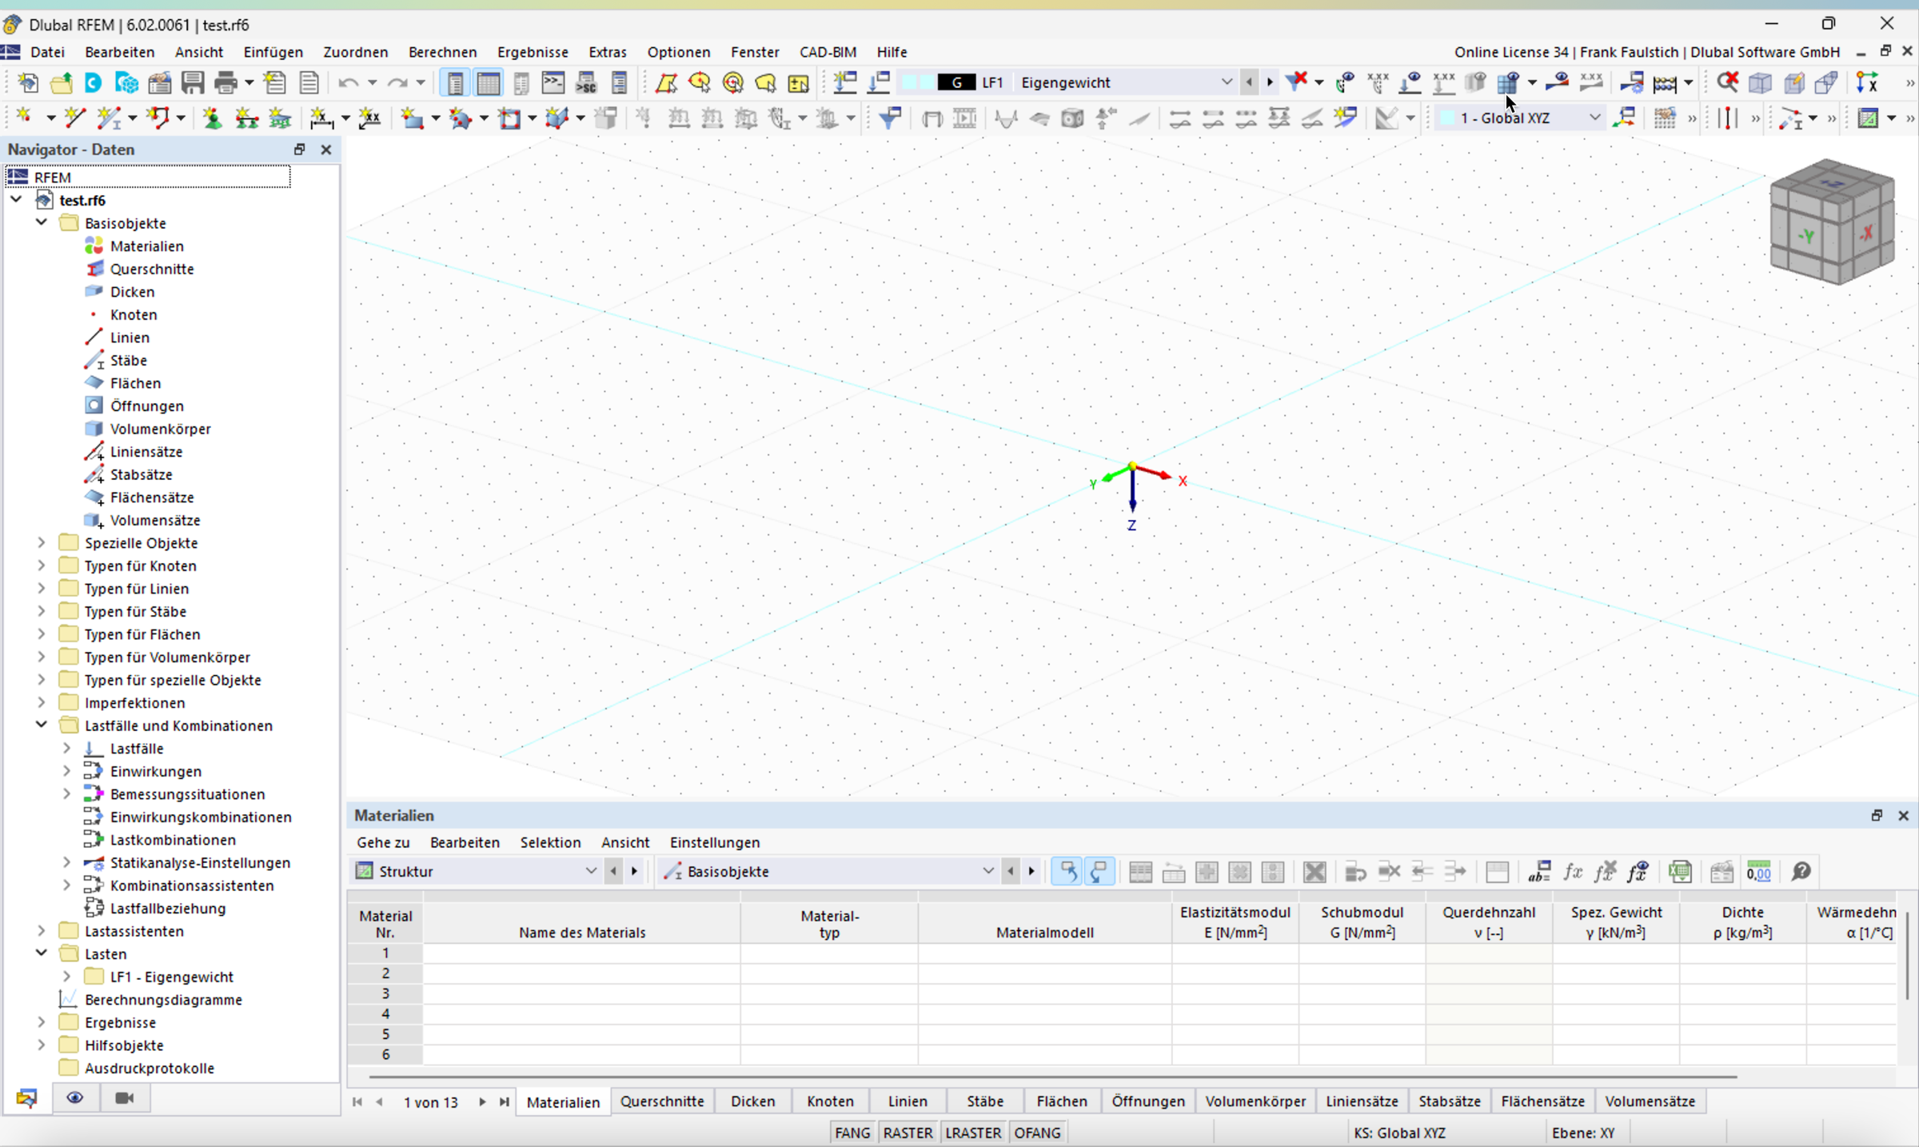This screenshot has width=1919, height=1147.
Task: Toggle FANG snap in status bar
Action: [852, 1133]
